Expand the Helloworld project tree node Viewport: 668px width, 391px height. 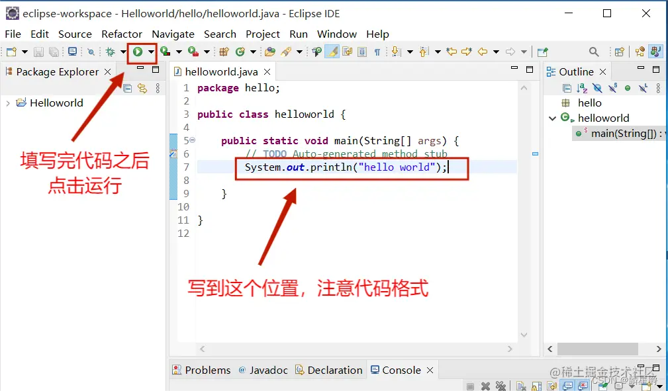pos(8,103)
